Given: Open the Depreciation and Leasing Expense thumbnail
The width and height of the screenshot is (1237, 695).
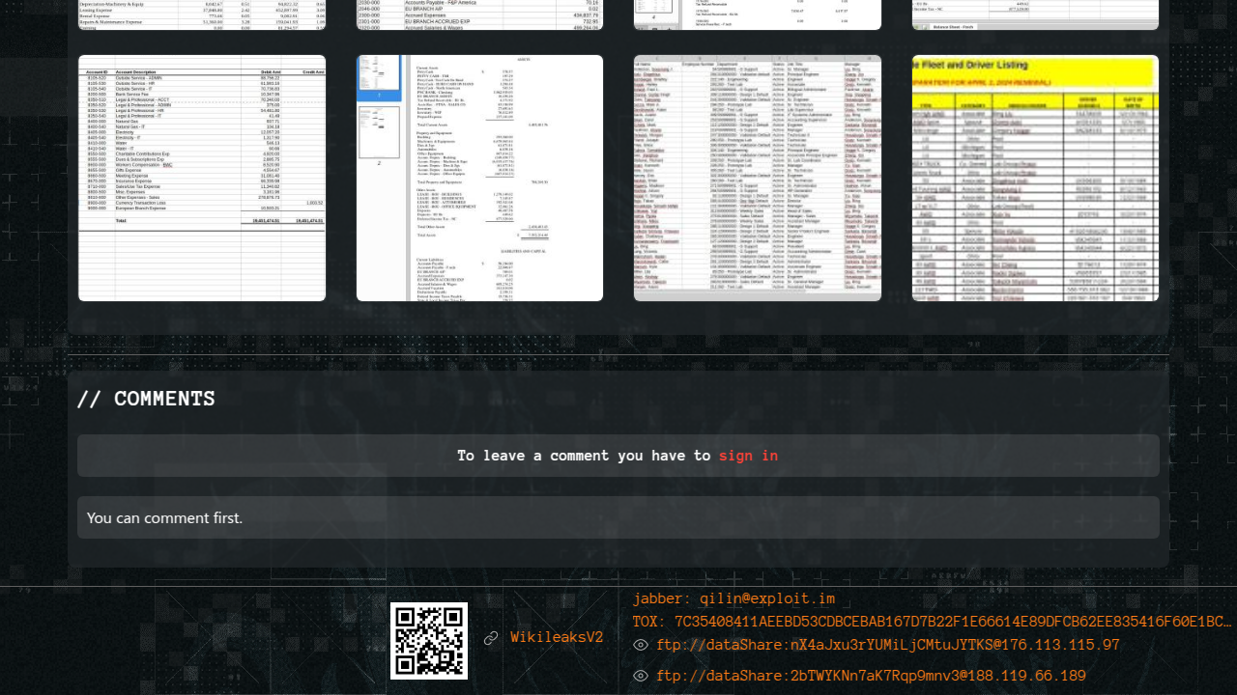Looking at the screenshot, I should point(202,14).
